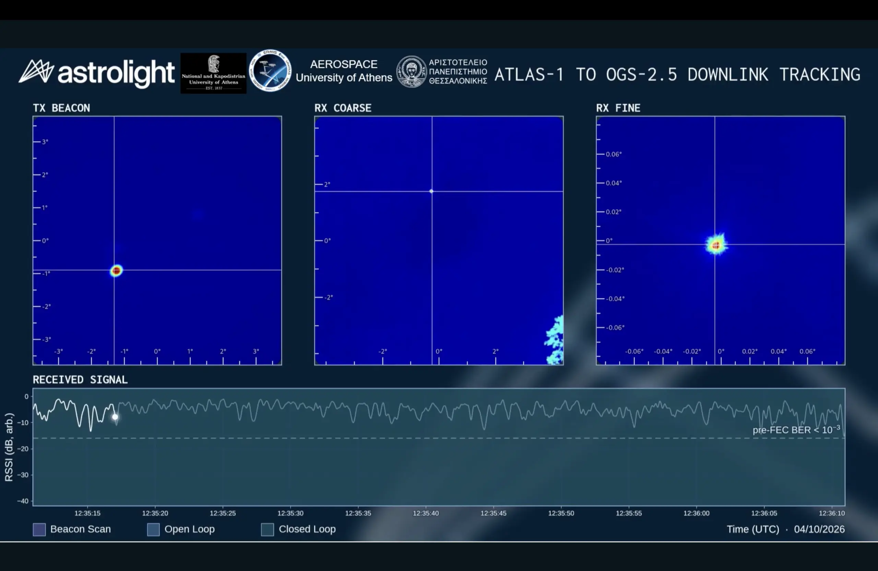This screenshot has height=571, width=878.
Task: Click the cyan cloud patch in RX COARSE
Action: coord(554,340)
